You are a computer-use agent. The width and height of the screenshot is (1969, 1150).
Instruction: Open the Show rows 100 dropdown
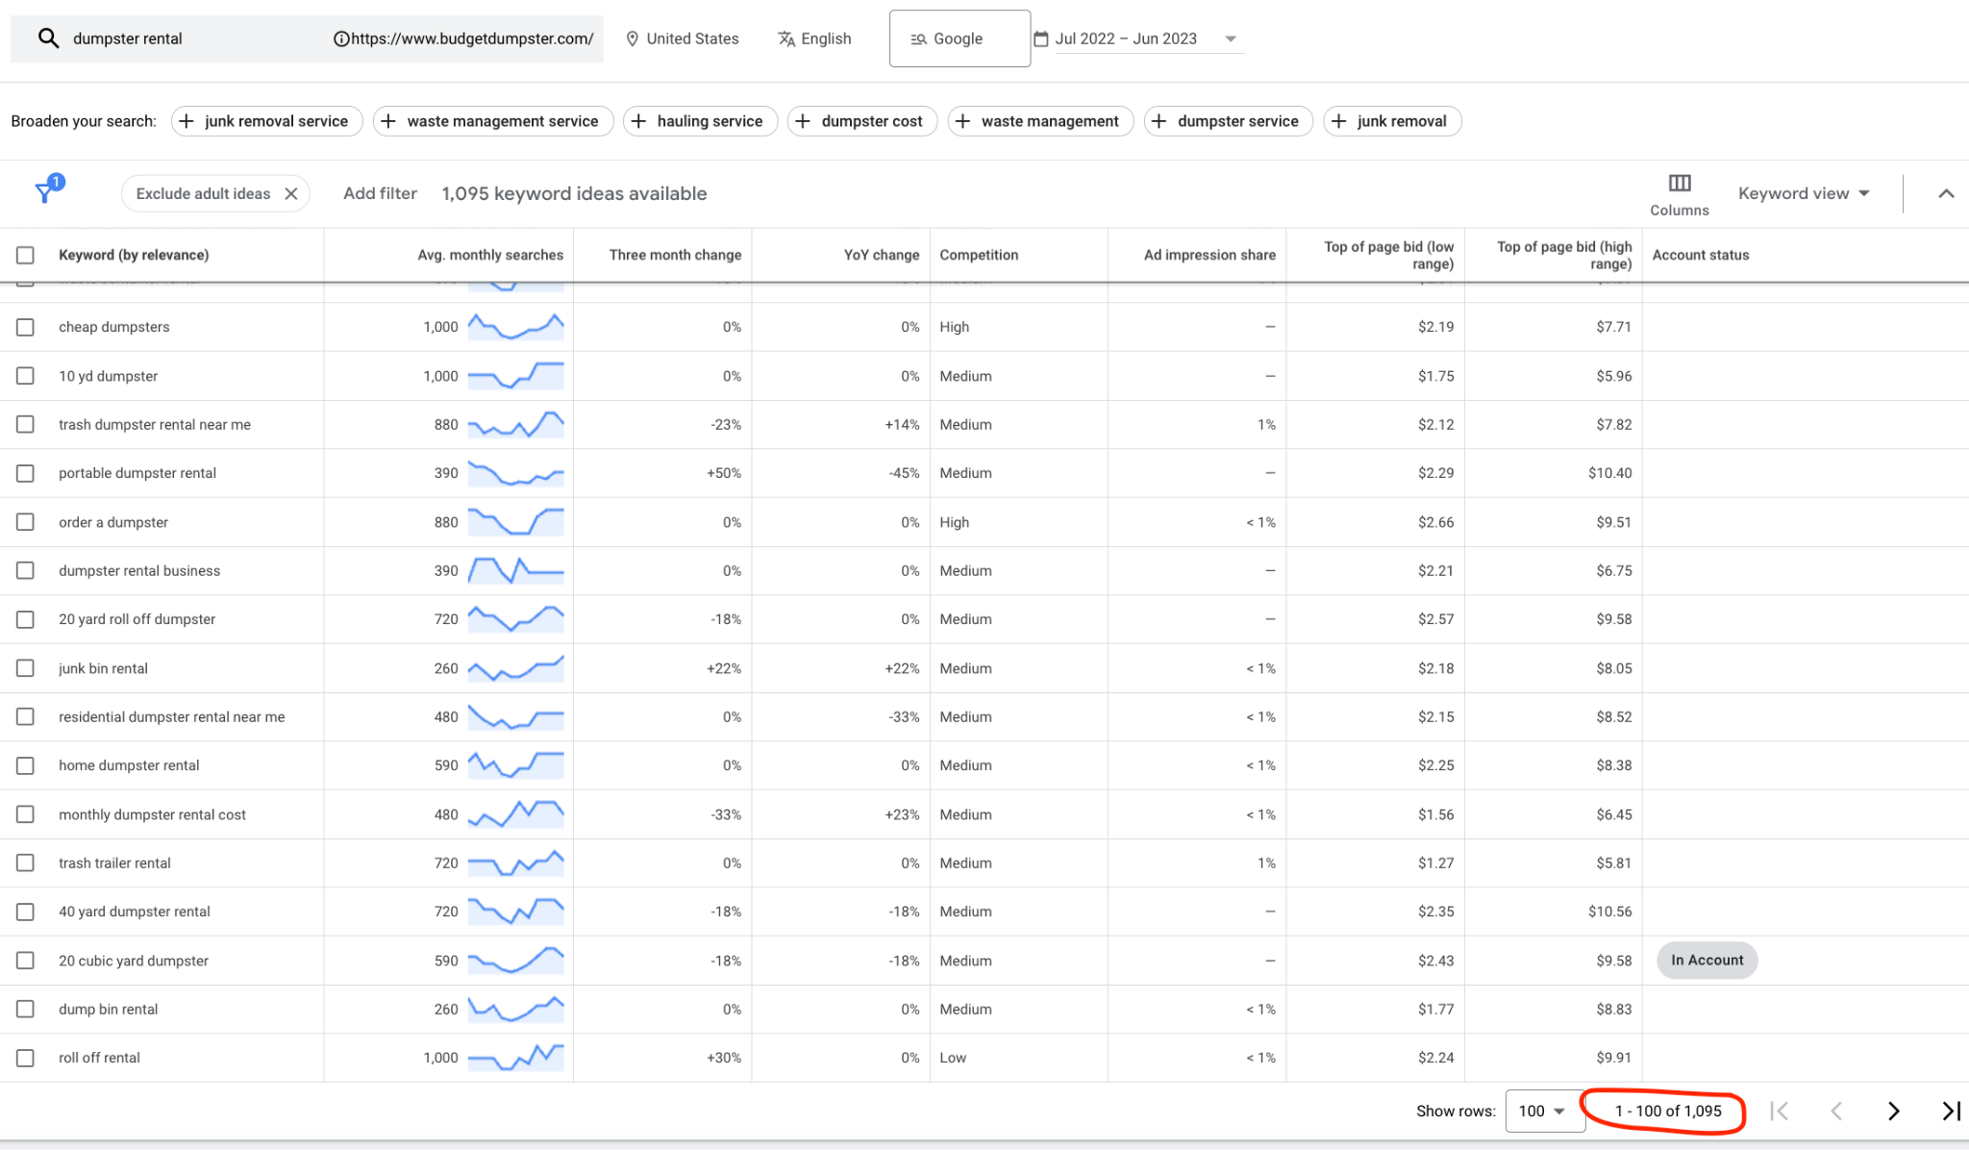point(1544,1112)
